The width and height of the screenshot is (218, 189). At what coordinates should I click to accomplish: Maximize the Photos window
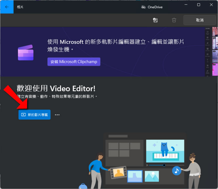(199, 5)
